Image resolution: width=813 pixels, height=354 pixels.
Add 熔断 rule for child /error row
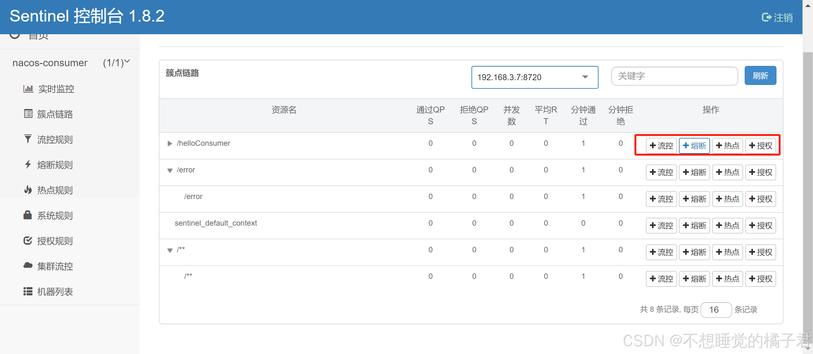point(694,199)
